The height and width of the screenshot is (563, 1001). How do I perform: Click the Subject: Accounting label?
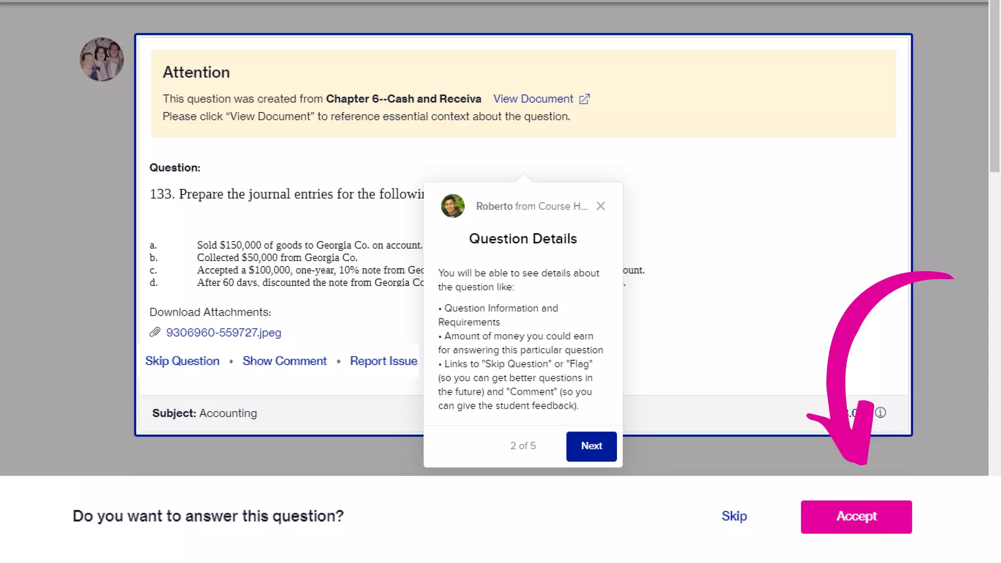click(x=204, y=413)
